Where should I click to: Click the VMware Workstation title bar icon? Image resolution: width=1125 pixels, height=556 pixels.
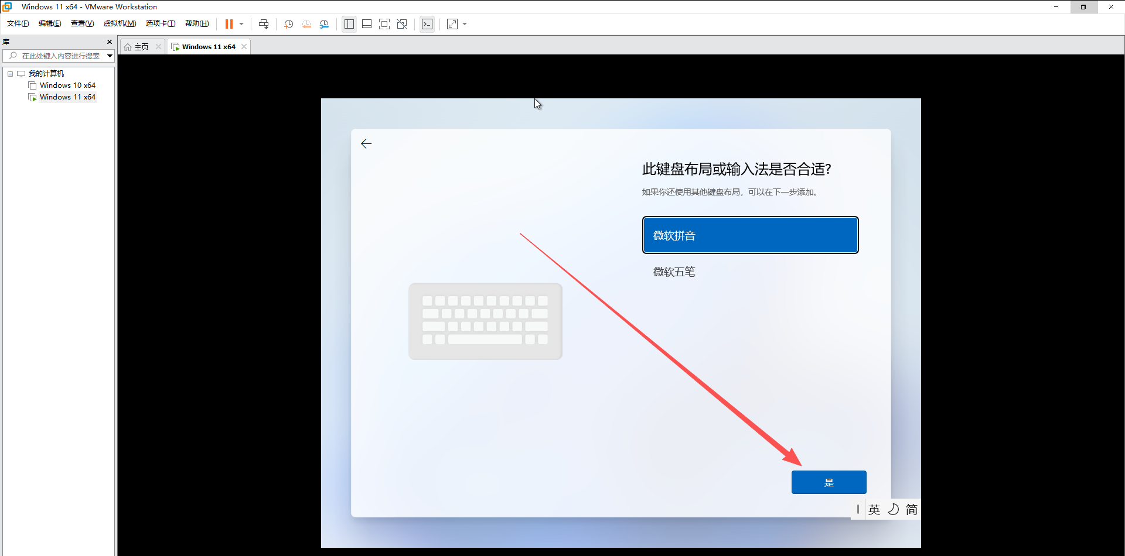[x=8, y=7]
